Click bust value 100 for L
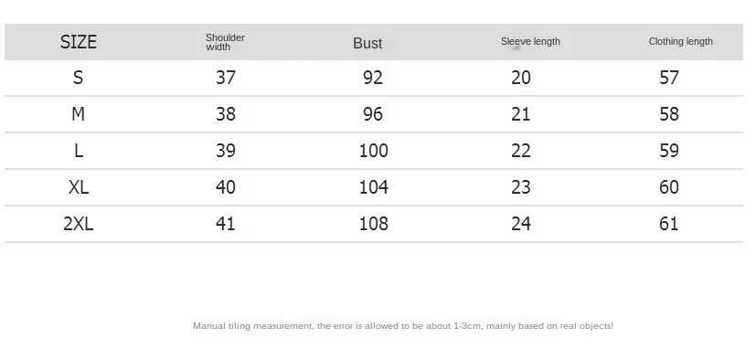This screenshot has width=756, height=349. point(374,151)
